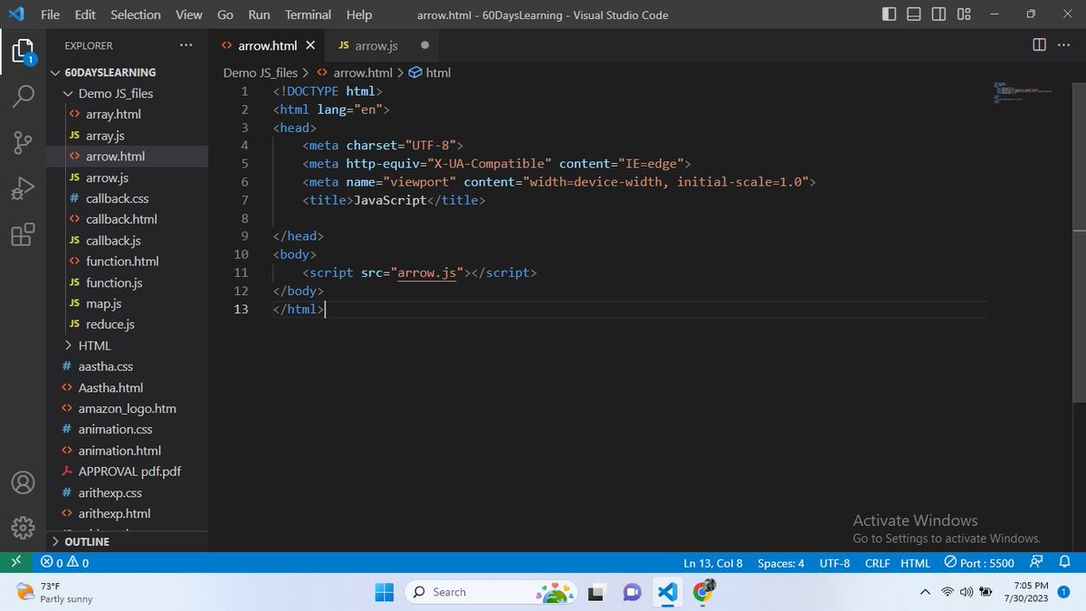Open the Teams chat taskbar icon
This screenshot has width=1086, height=611.
(x=632, y=592)
